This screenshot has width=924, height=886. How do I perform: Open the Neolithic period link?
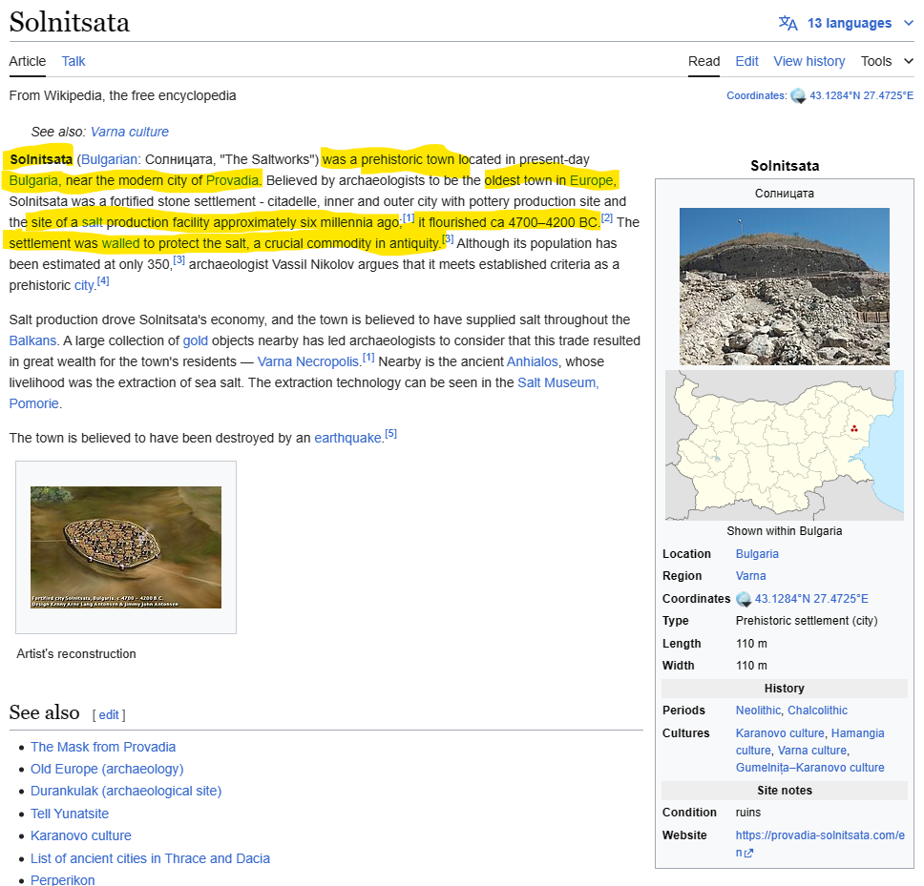pos(758,711)
